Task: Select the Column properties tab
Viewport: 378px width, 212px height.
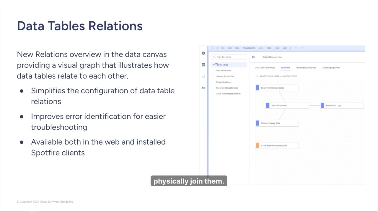Action: coord(331,68)
